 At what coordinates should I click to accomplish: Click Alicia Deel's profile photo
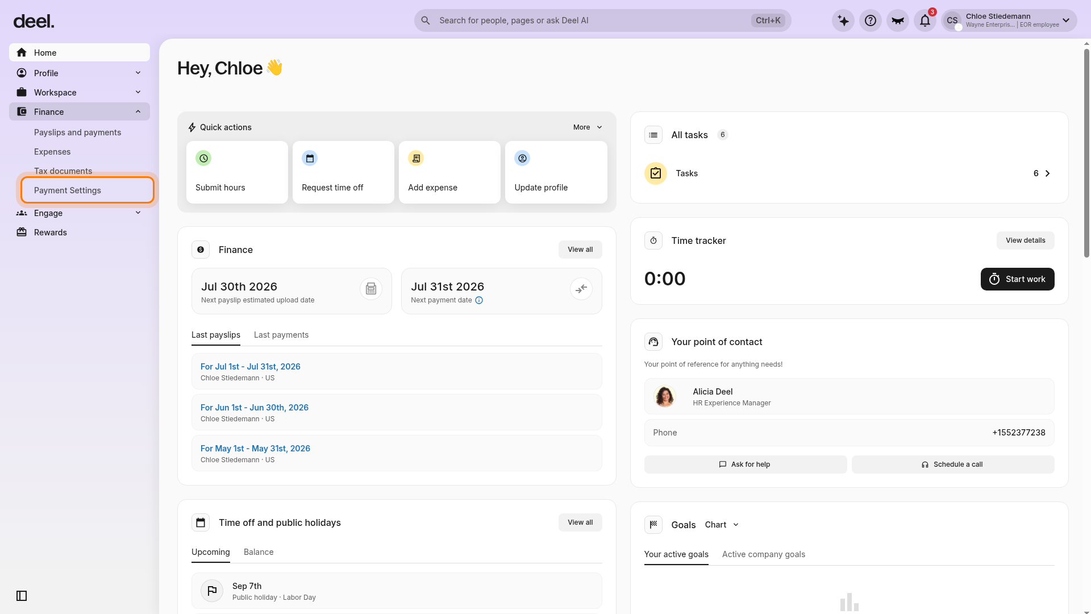point(665,396)
